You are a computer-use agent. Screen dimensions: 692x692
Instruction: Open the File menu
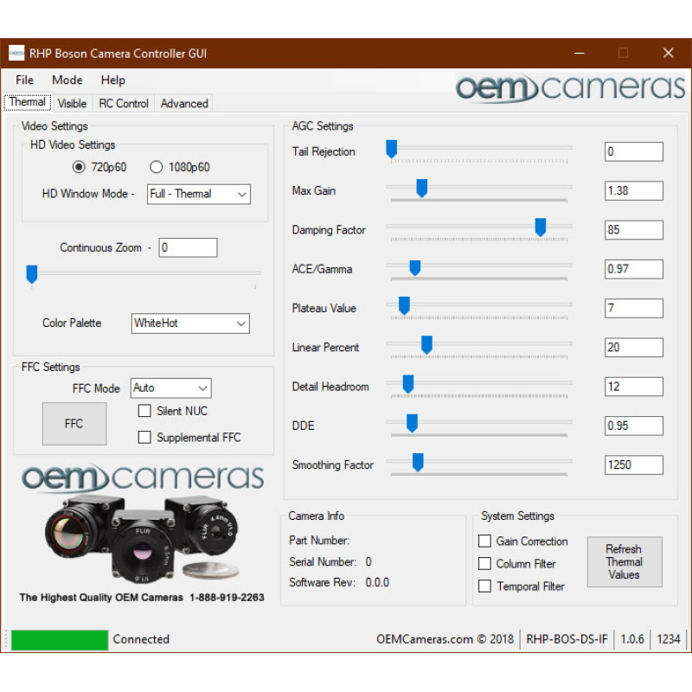[24, 80]
